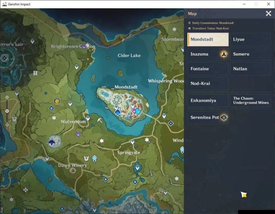This screenshot has width=275, height=214.
Task: Select the Mondstadt region button
Action: [208, 39]
